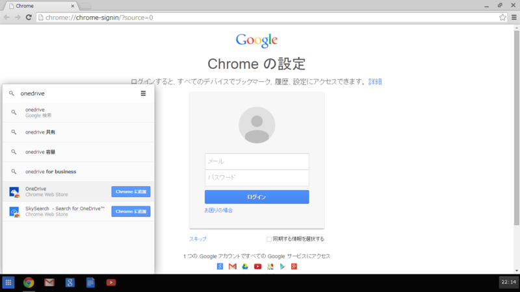Open Google Docs from the shelf
Viewport: 520px width, 292px height.
coord(90,282)
